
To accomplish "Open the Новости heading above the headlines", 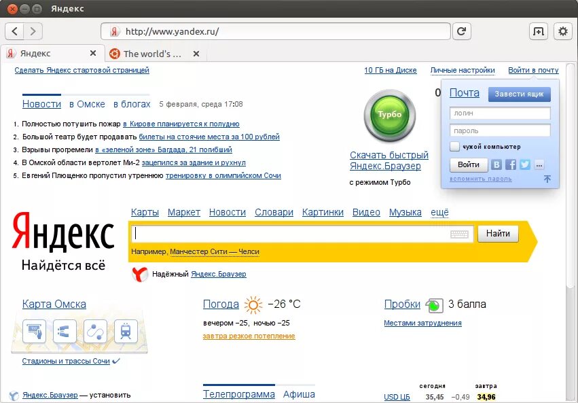I will click(x=41, y=105).
